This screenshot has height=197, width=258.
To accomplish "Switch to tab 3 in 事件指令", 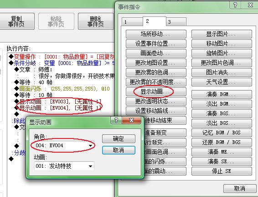I will (176, 22).
